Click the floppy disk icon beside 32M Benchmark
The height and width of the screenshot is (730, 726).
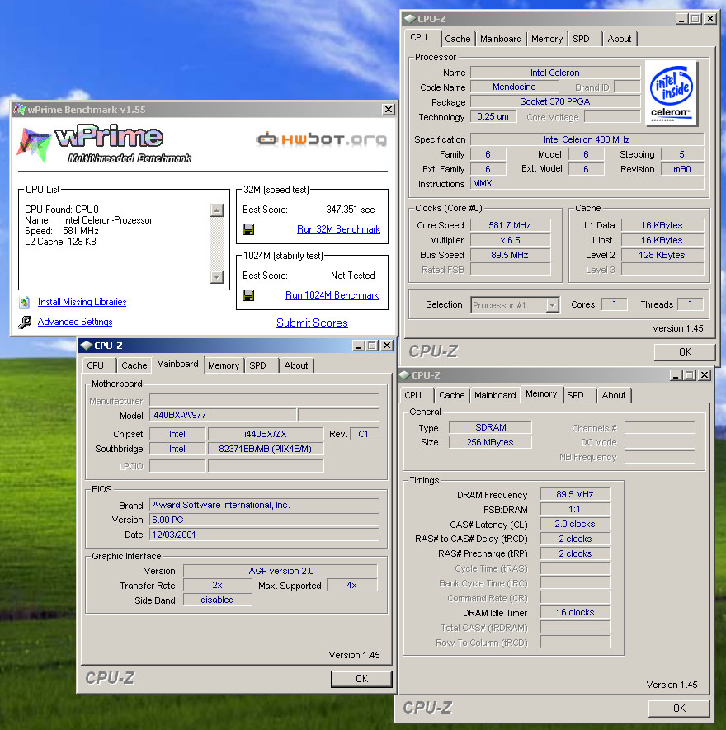[x=248, y=229]
